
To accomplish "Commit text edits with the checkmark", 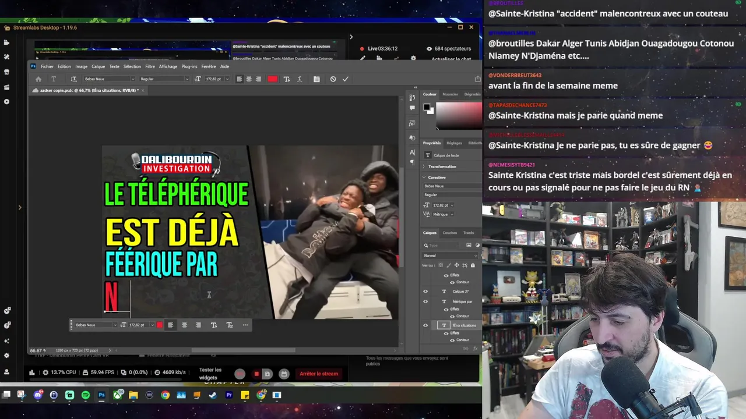I will click(345, 79).
